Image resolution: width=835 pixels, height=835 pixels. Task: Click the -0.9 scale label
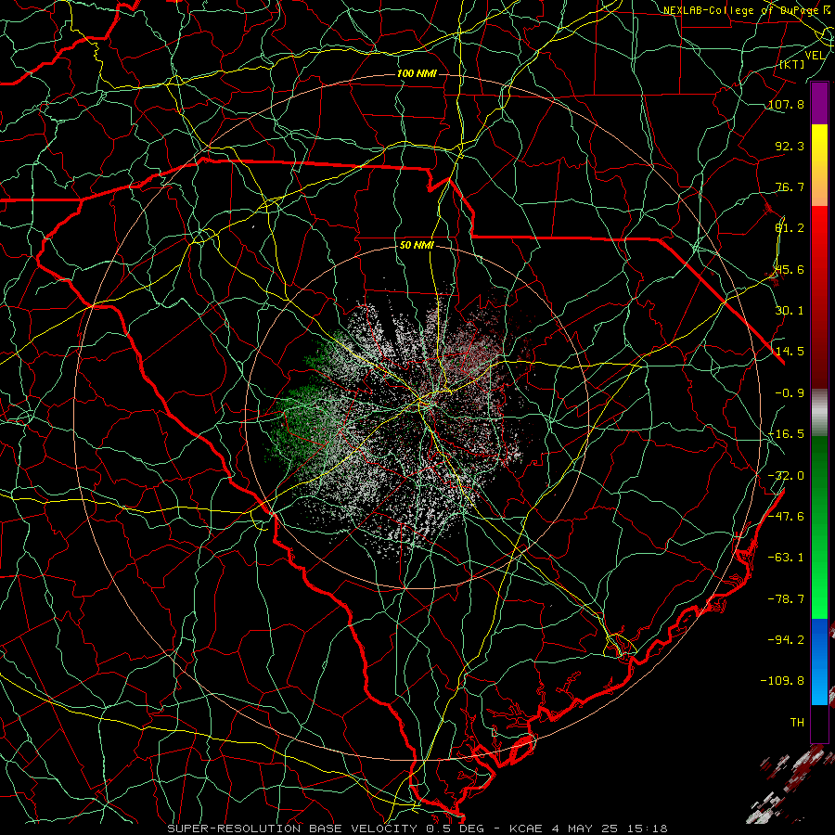pos(790,393)
